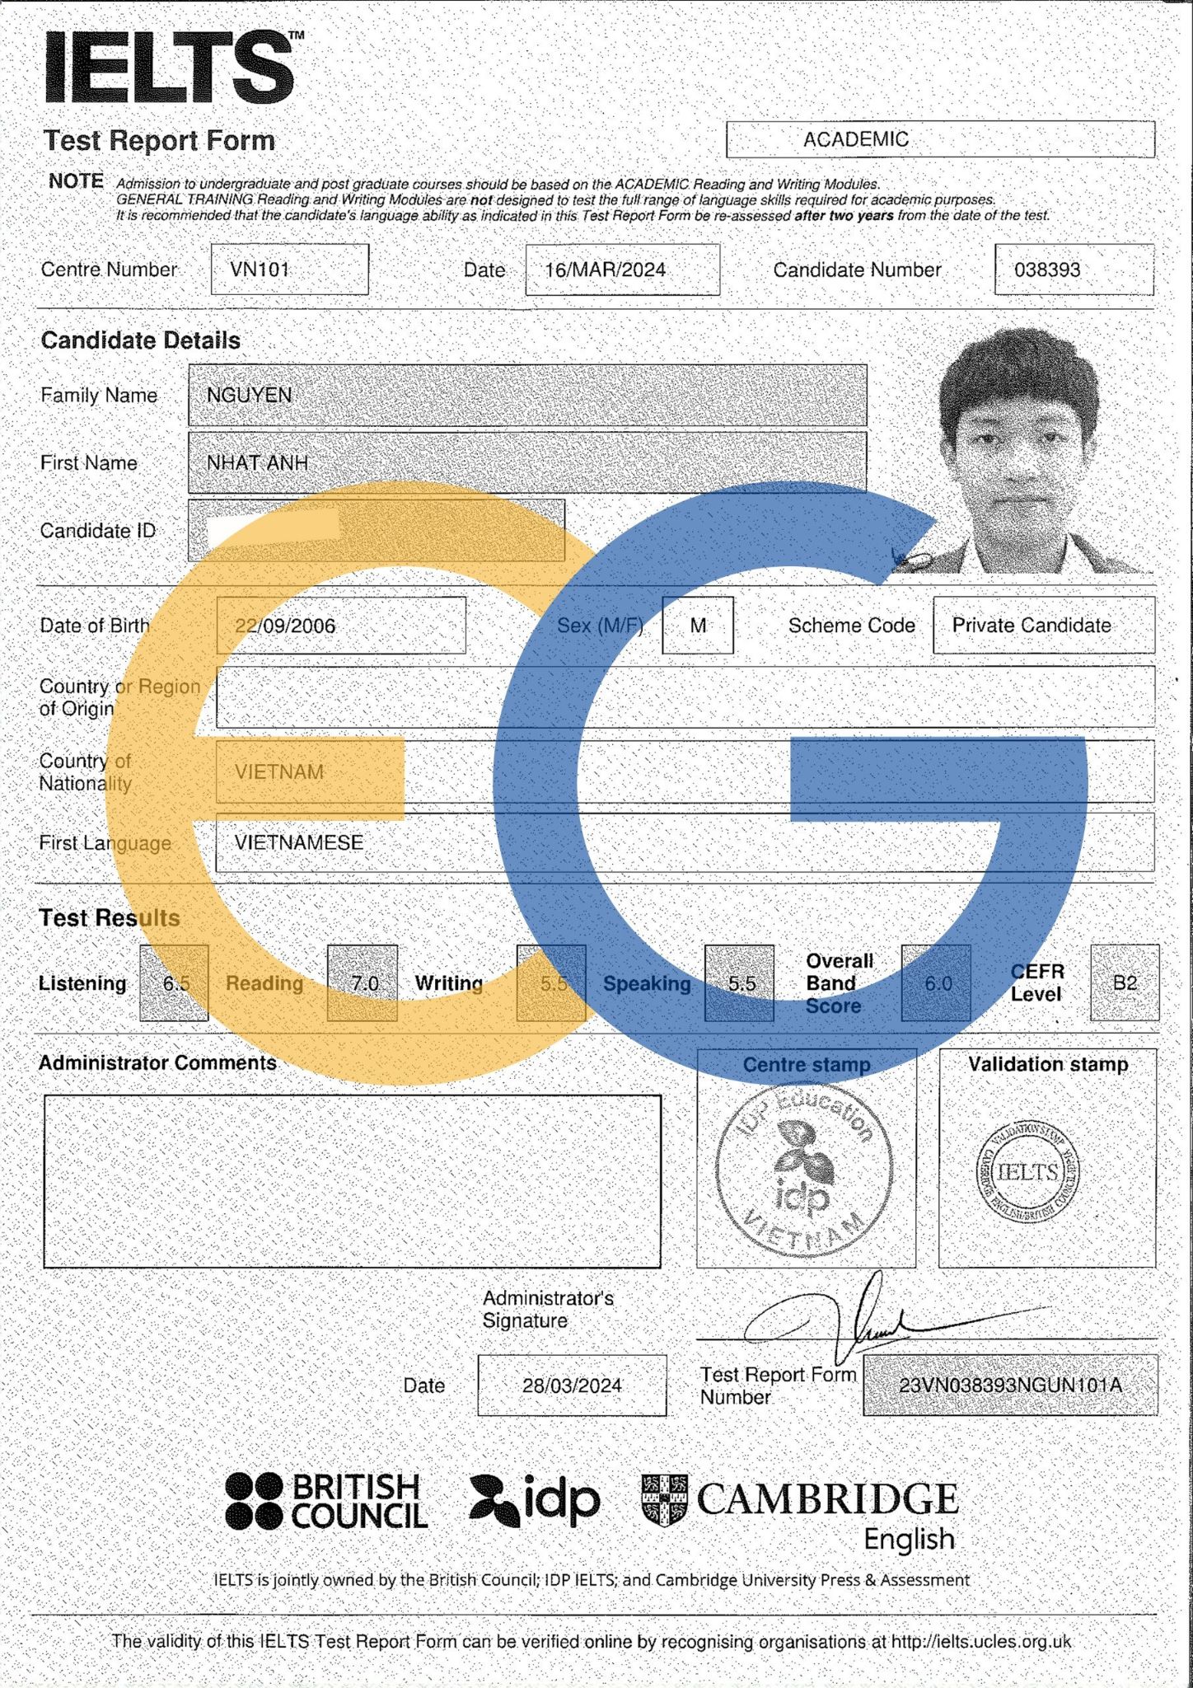1193x1688 pixels.
Task: Click the round IELTS validation stamp
Action: (x=1028, y=1171)
